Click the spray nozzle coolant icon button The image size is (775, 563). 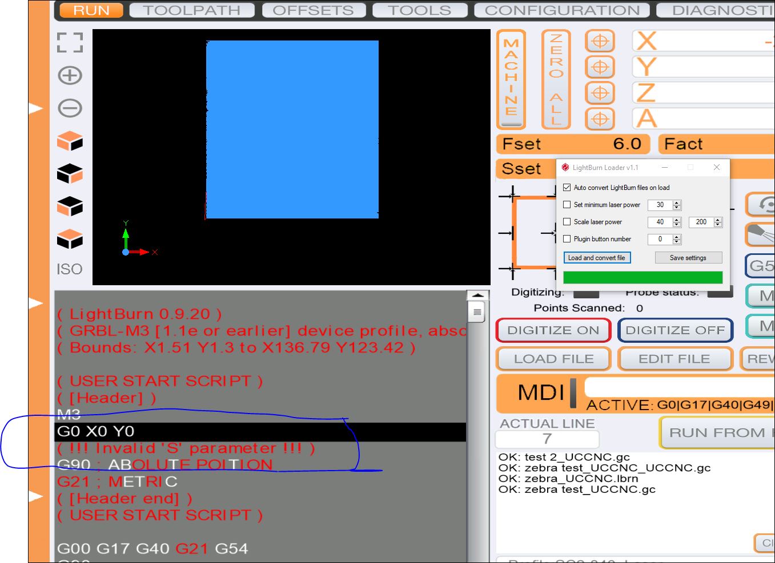click(762, 234)
